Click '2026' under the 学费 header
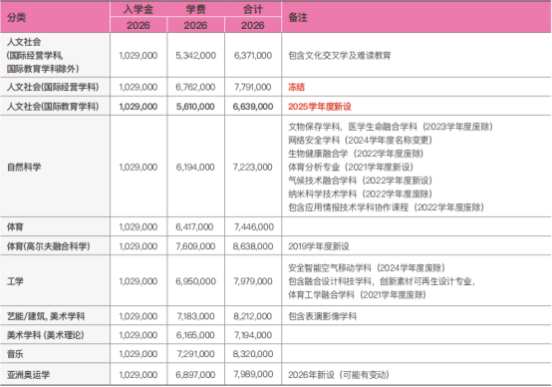Screen dimensions: 552x387 pos(195,25)
